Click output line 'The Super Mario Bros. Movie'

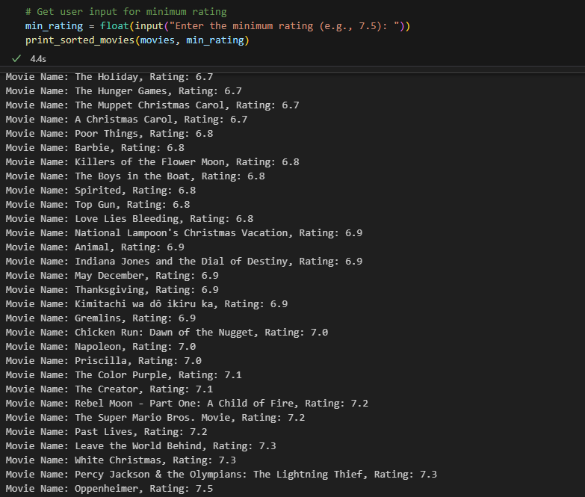(x=155, y=417)
